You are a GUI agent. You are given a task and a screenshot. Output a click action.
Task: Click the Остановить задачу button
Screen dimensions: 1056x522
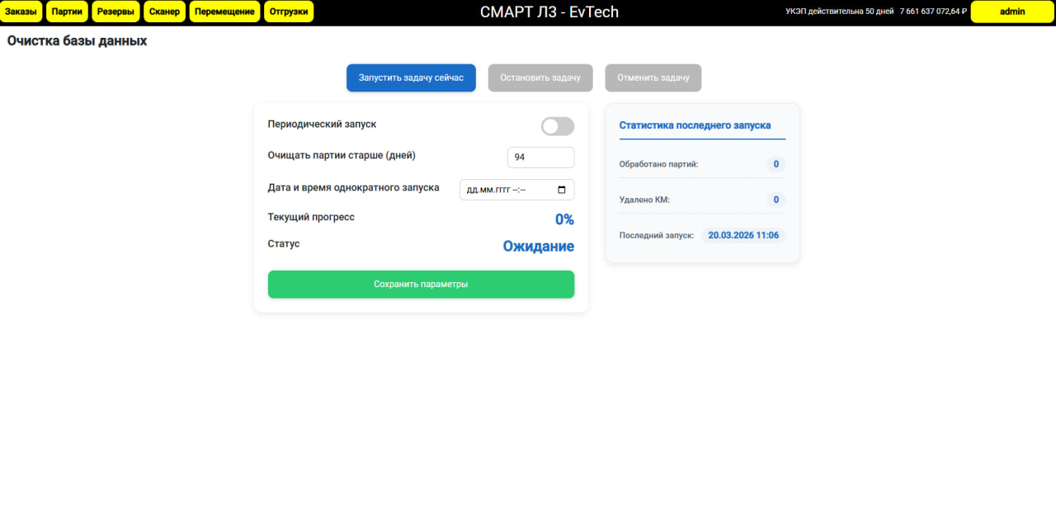tap(540, 78)
